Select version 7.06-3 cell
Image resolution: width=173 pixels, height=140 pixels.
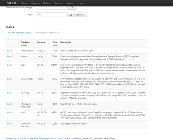[40, 79]
